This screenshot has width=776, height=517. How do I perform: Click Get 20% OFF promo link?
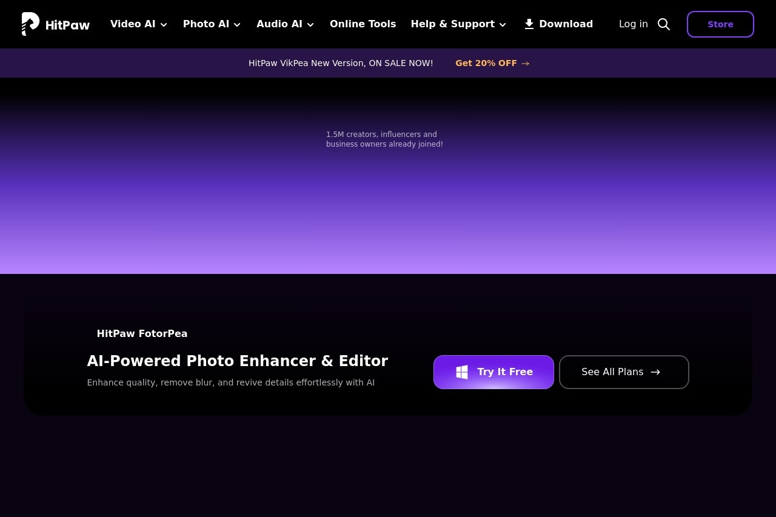[492, 63]
